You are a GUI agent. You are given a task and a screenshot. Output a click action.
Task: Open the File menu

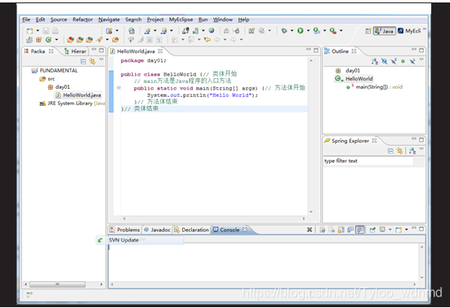coord(26,20)
